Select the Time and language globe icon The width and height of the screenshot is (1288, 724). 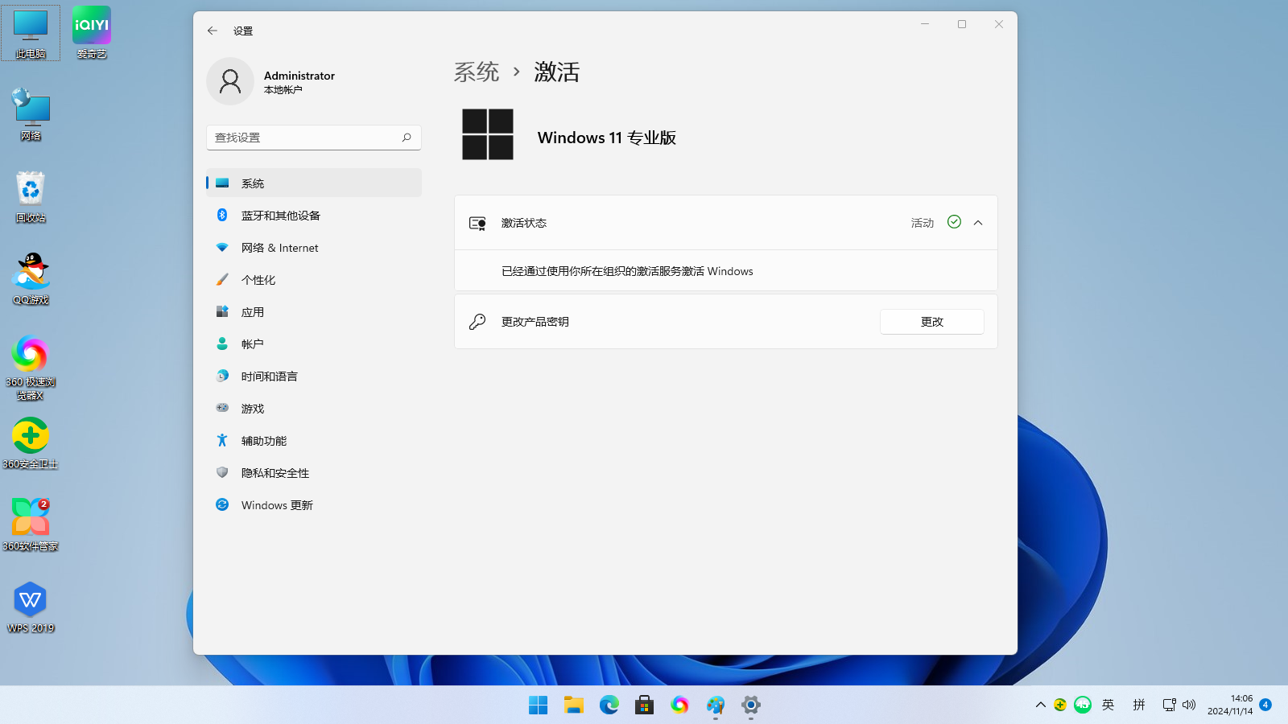coord(222,376)
